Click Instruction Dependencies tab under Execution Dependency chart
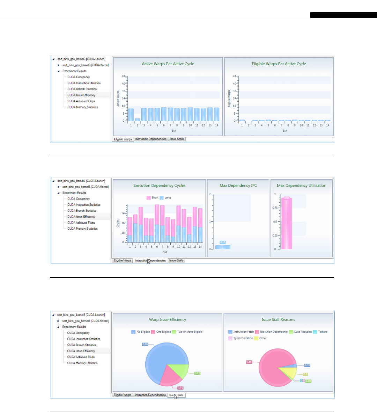377x412 pixels. tap(150, 261)
